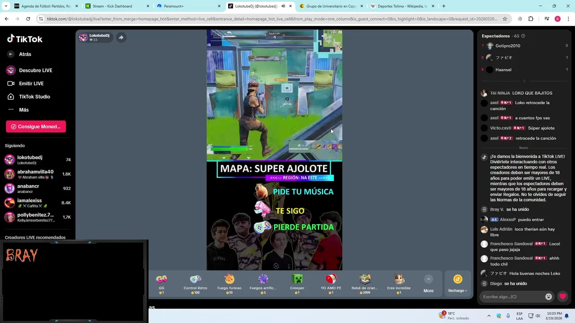Open Descubre LIVE

point(29,70)
